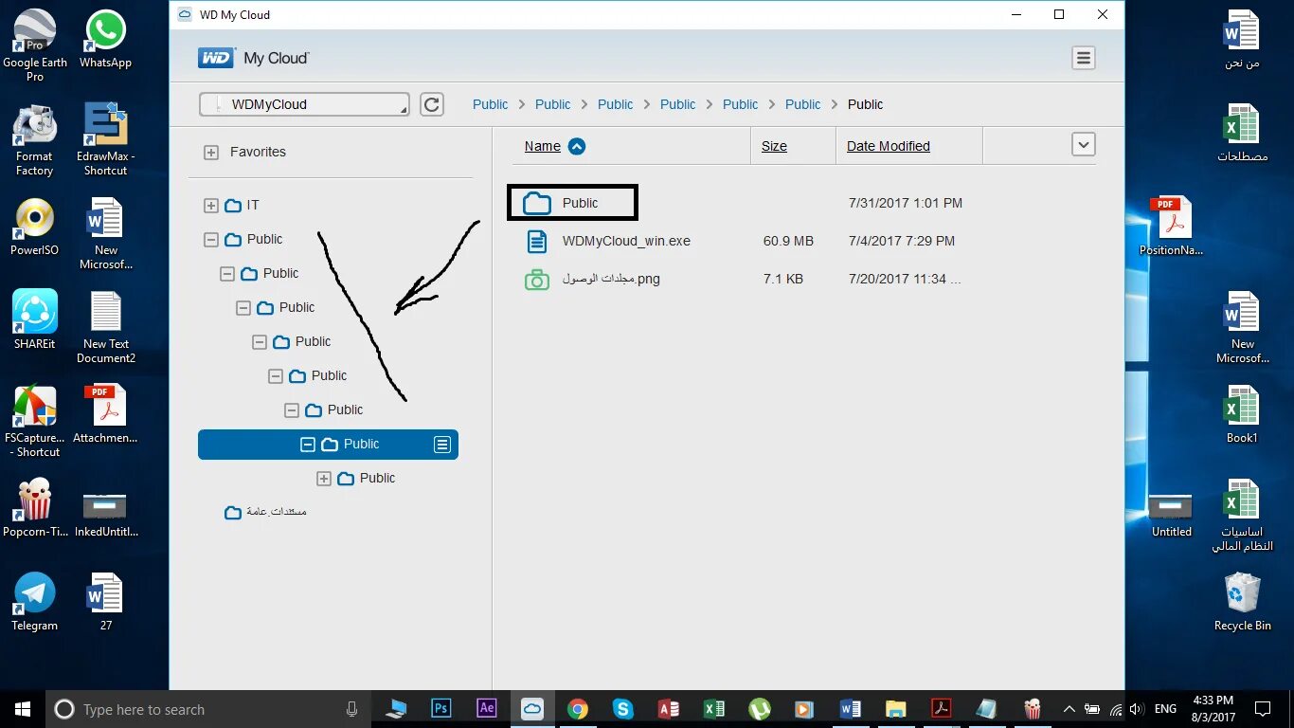The image size is (1294, 728).
Task: Refresh the WDMyCloud device listing
Action: pyautogui.click(x=432, y=104)
